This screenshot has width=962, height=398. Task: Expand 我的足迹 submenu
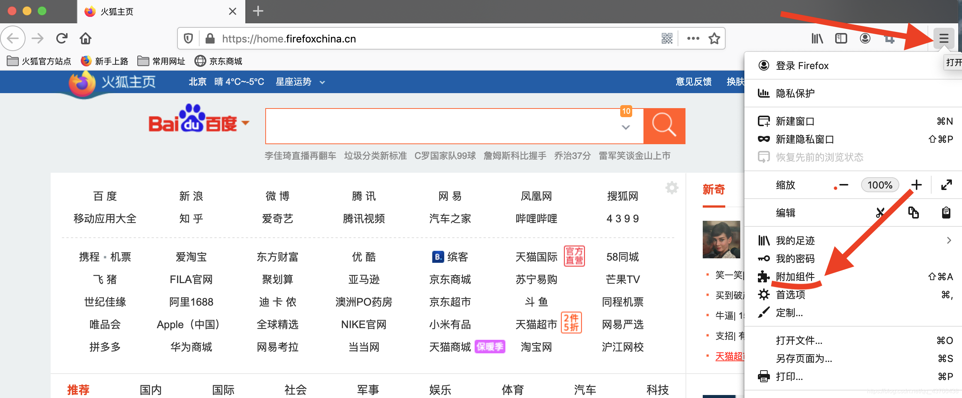853,240
